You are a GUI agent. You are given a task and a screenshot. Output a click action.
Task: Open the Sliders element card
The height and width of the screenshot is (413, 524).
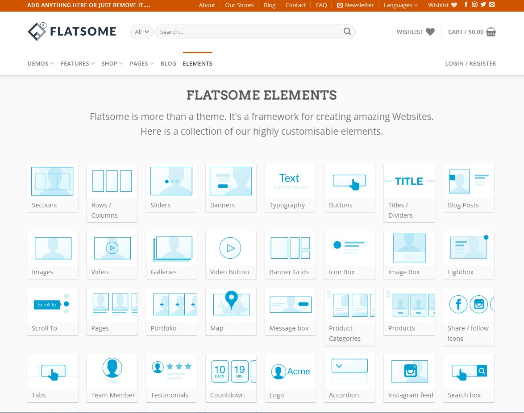pyautogui.click(x=171, y=188)
